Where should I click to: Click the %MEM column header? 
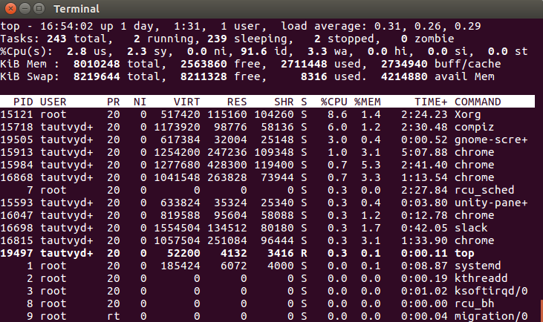366,102
